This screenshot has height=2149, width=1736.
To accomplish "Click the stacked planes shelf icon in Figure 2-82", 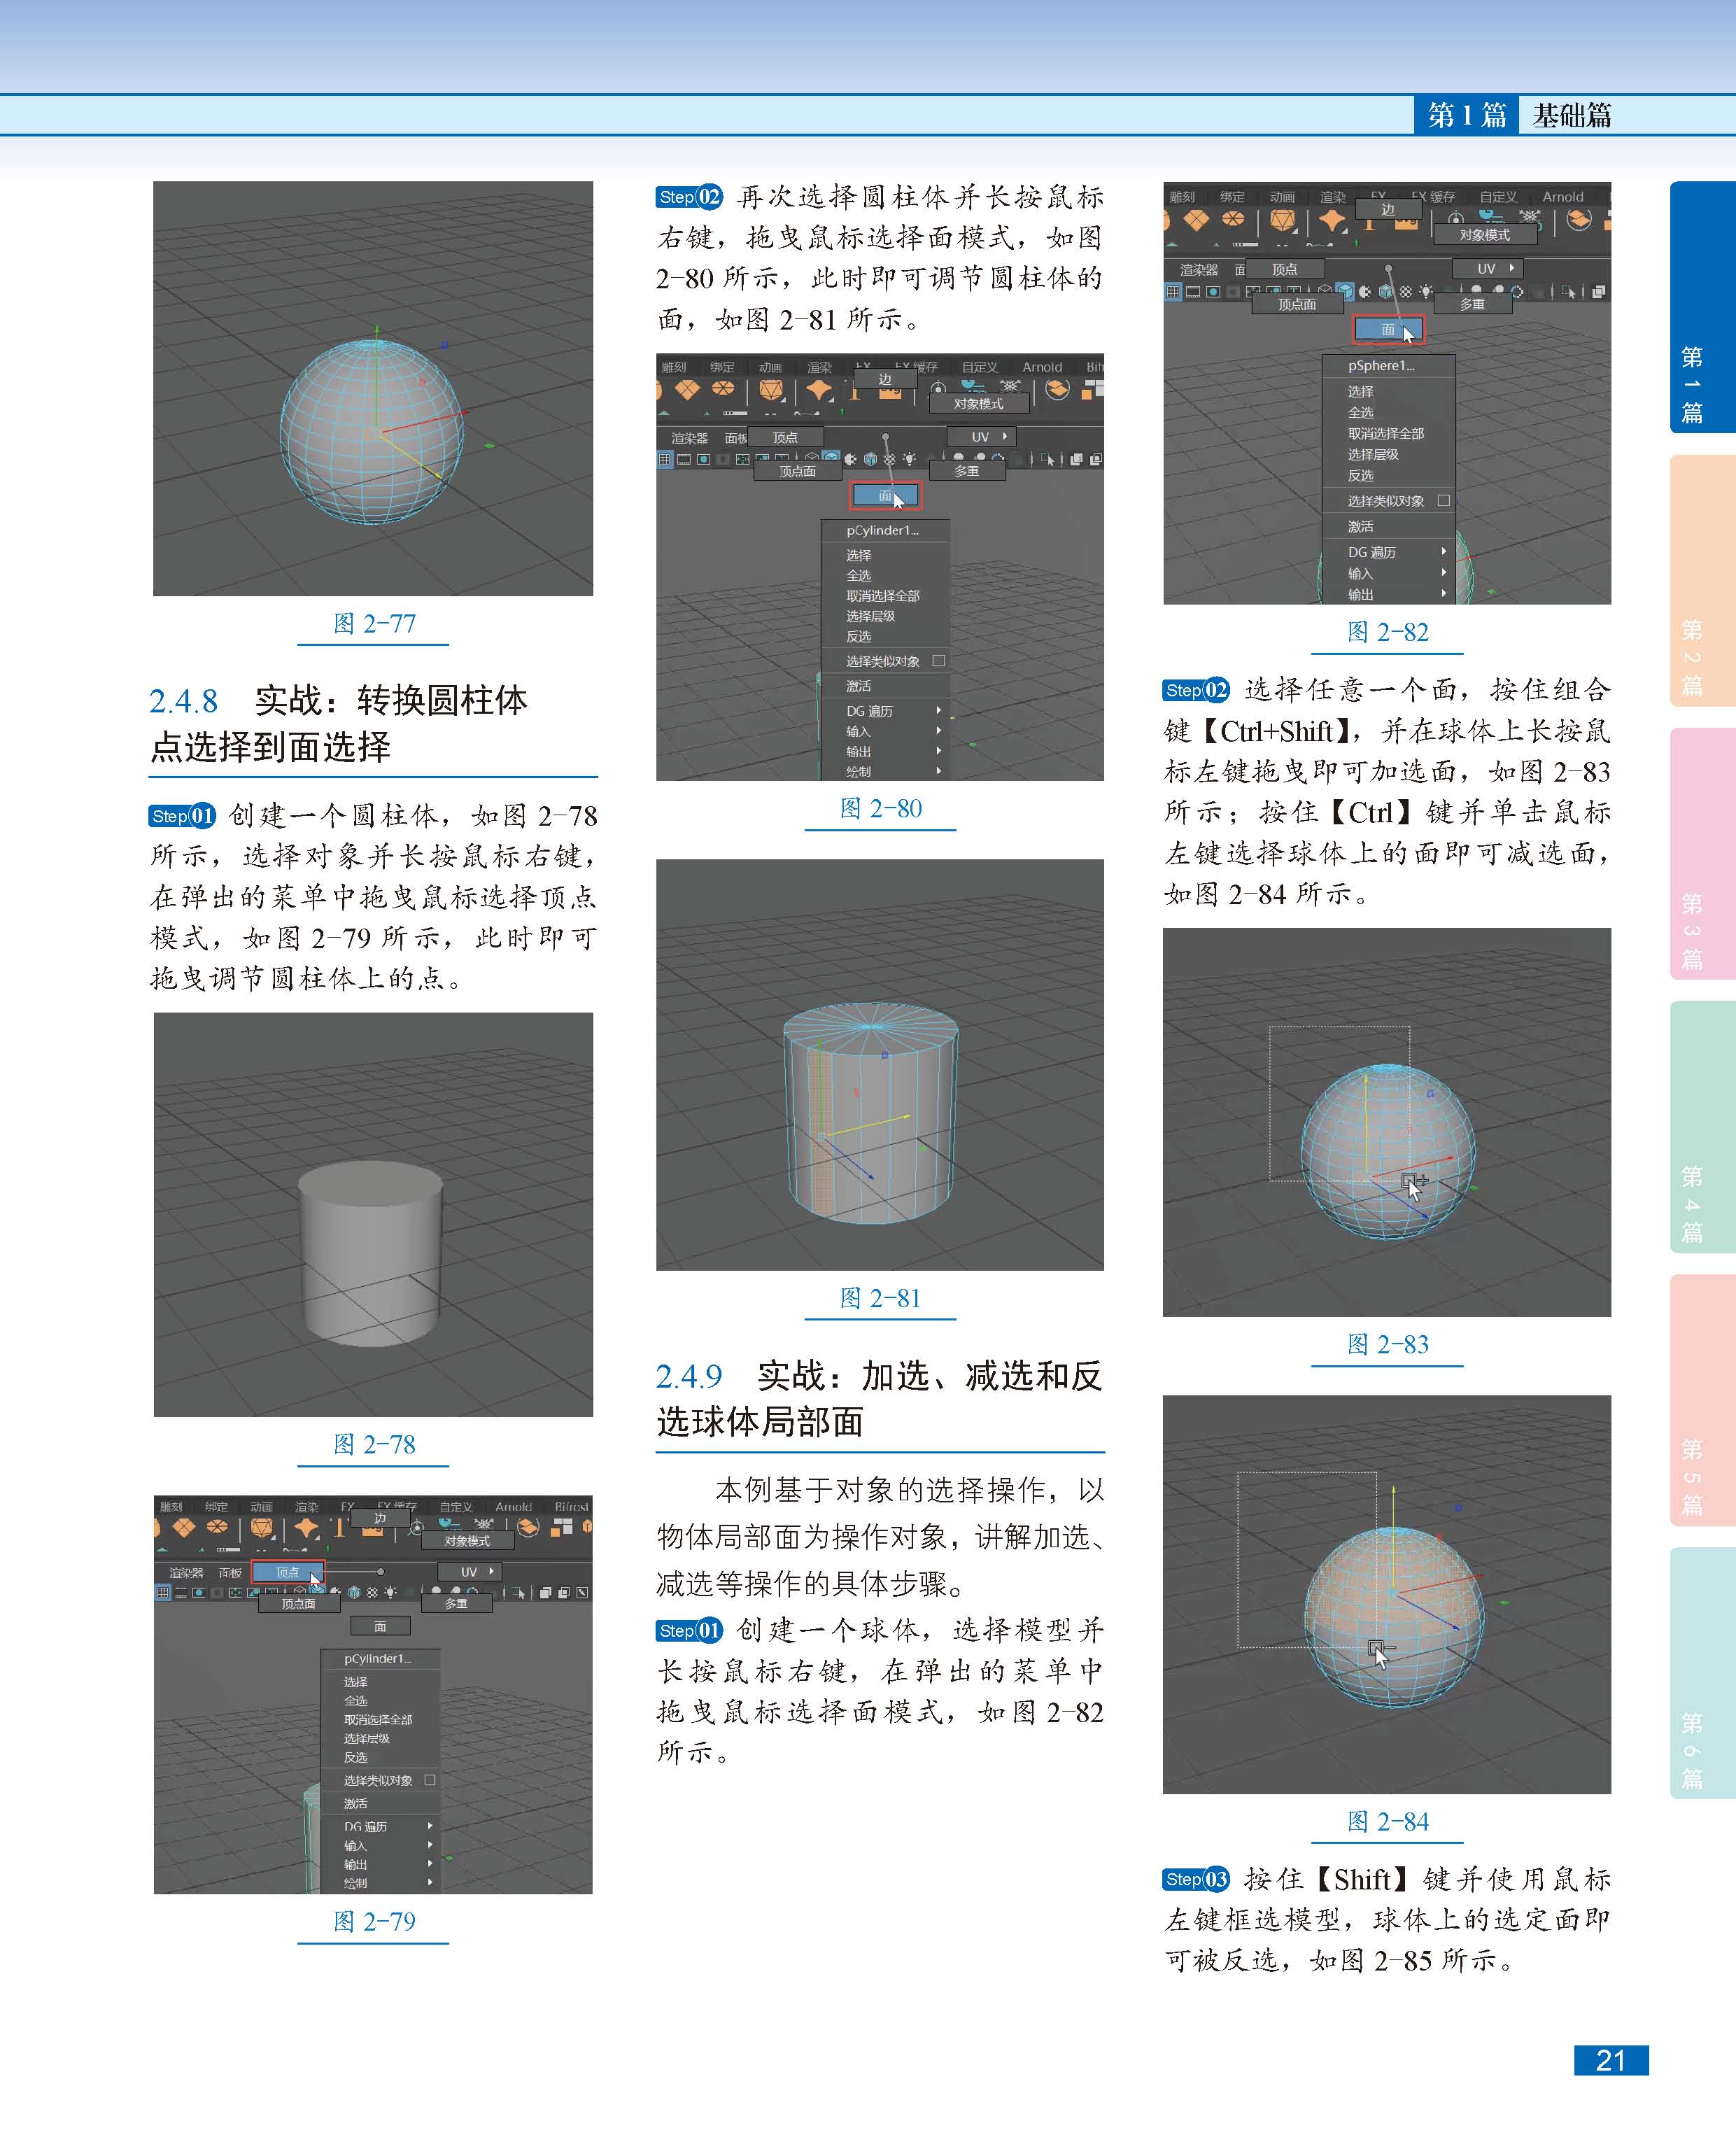I will pyautogui.click(x=1579, y=219).
